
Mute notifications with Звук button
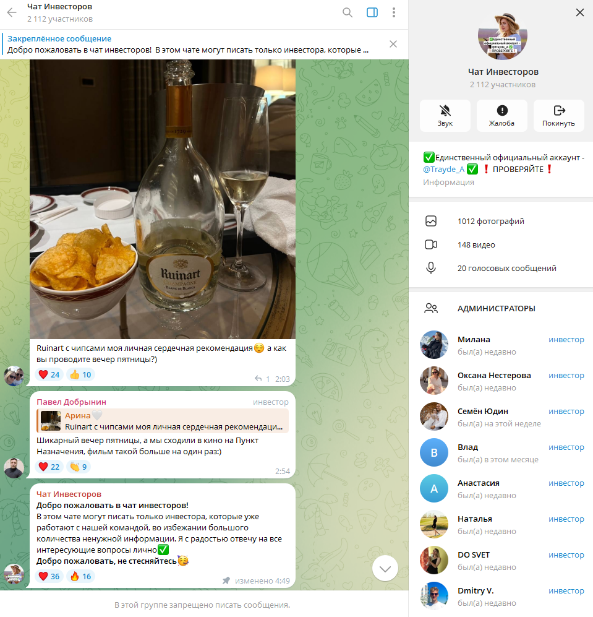click(445, 116)
